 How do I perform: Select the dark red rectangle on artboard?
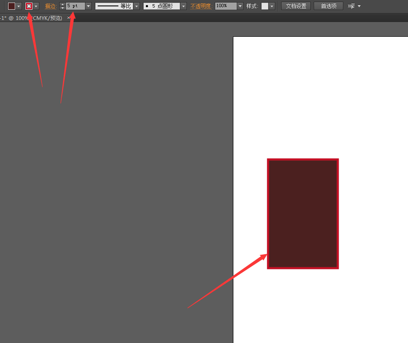pyautogui.click(x=303, y=214)
